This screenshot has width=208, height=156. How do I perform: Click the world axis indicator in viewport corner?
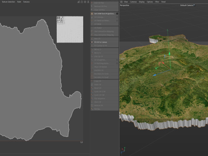tap(123, 150)
